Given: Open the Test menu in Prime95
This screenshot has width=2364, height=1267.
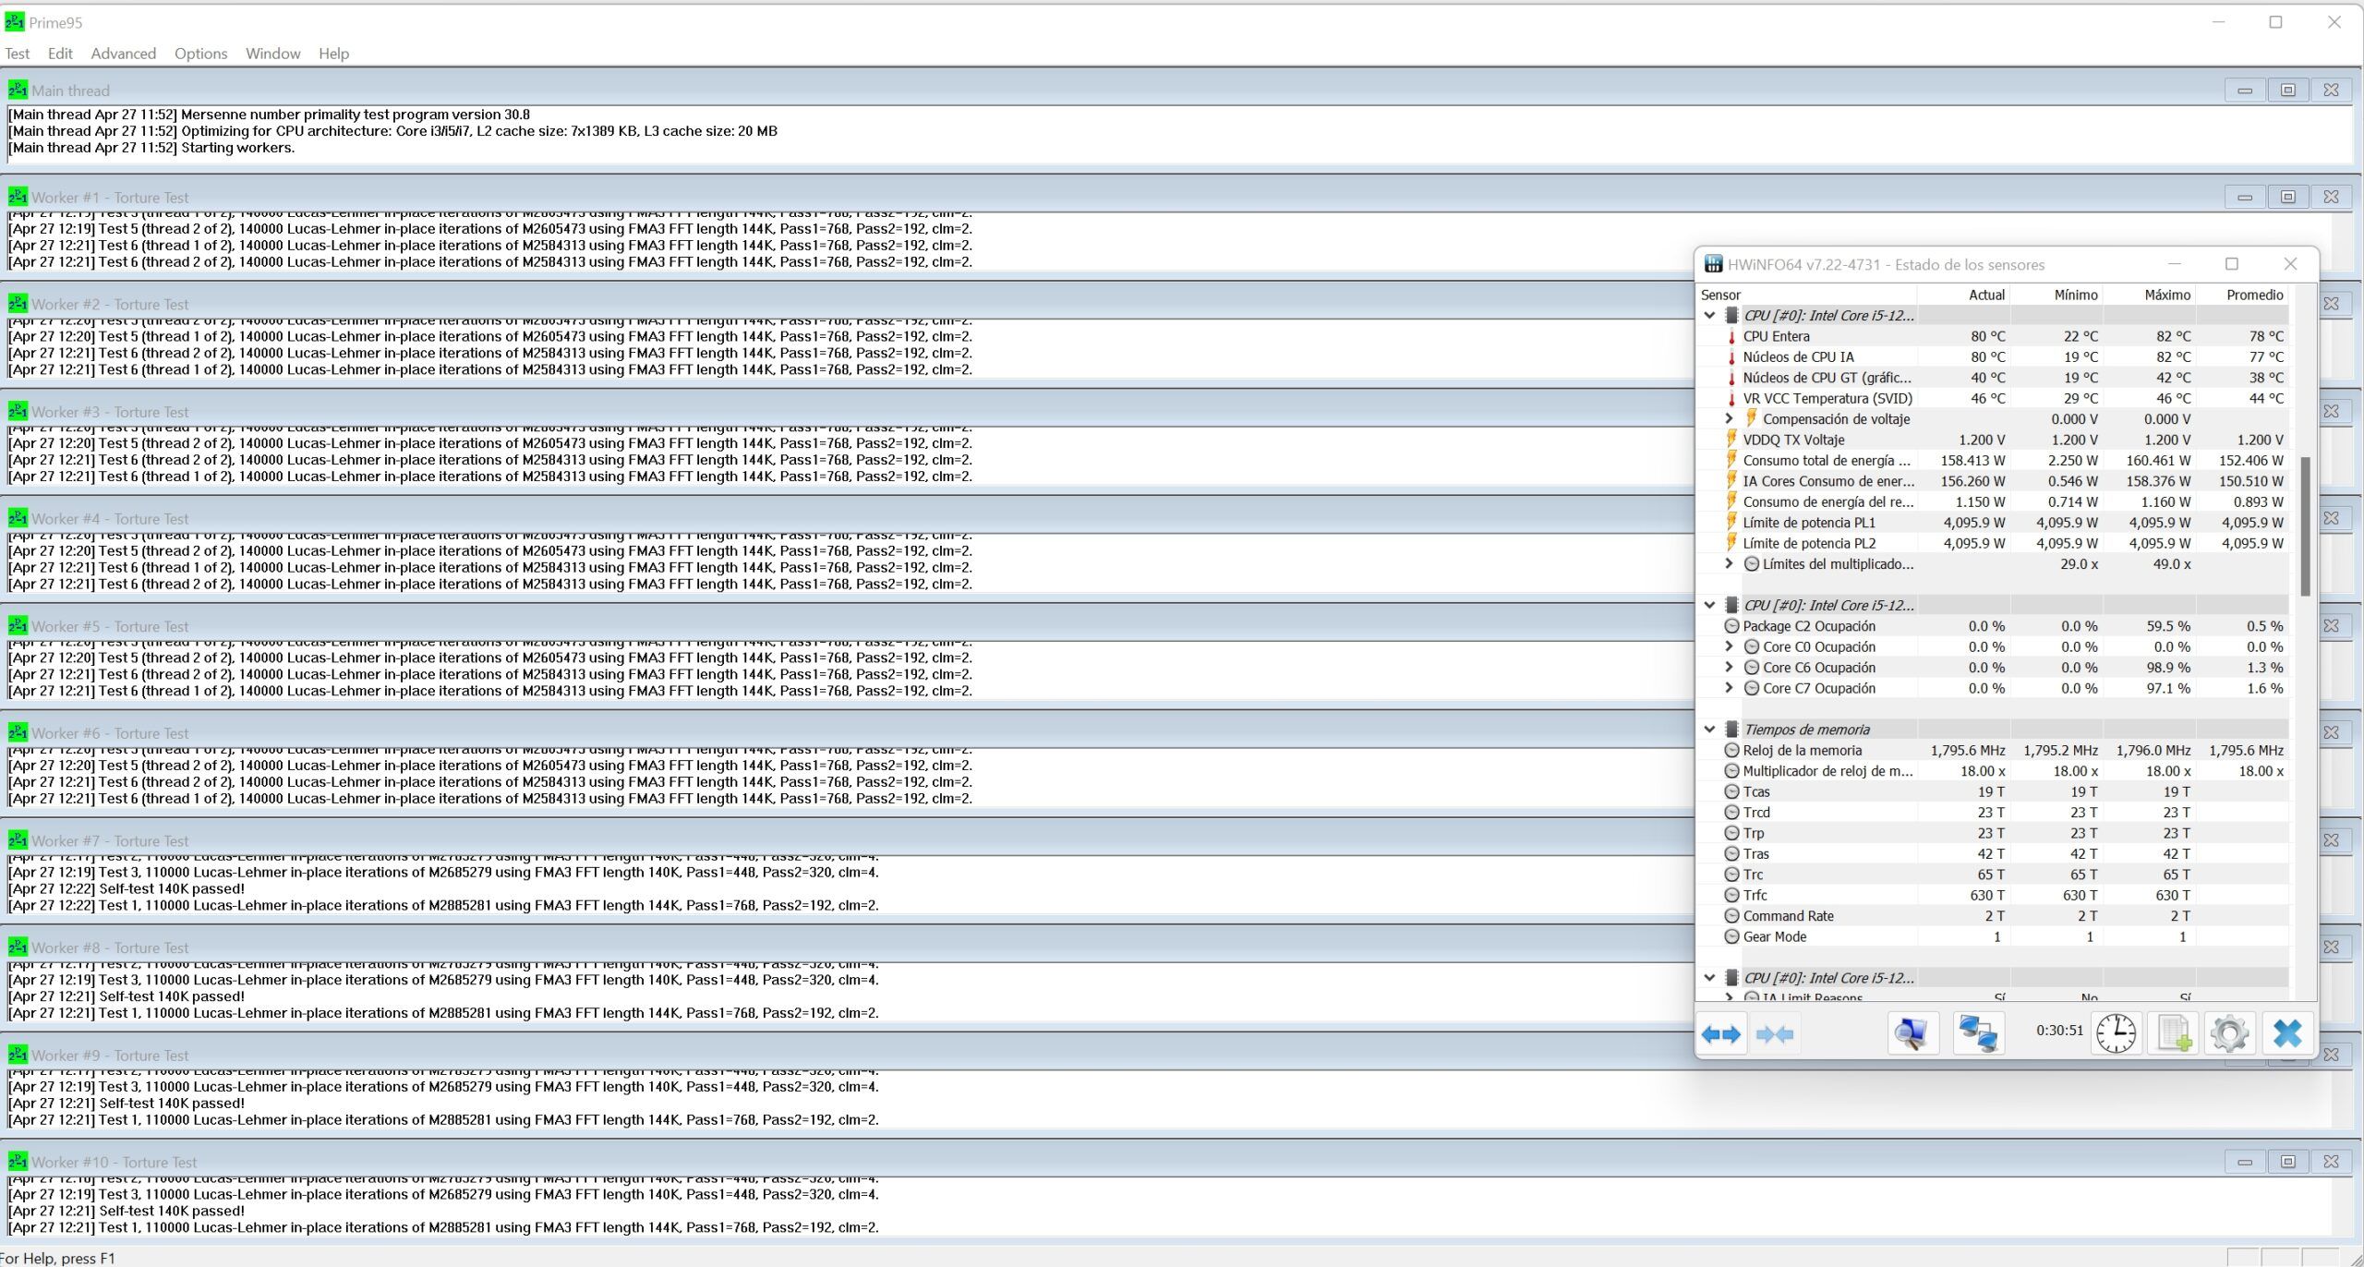Looking at the screenshot, I should pos(18,54).
